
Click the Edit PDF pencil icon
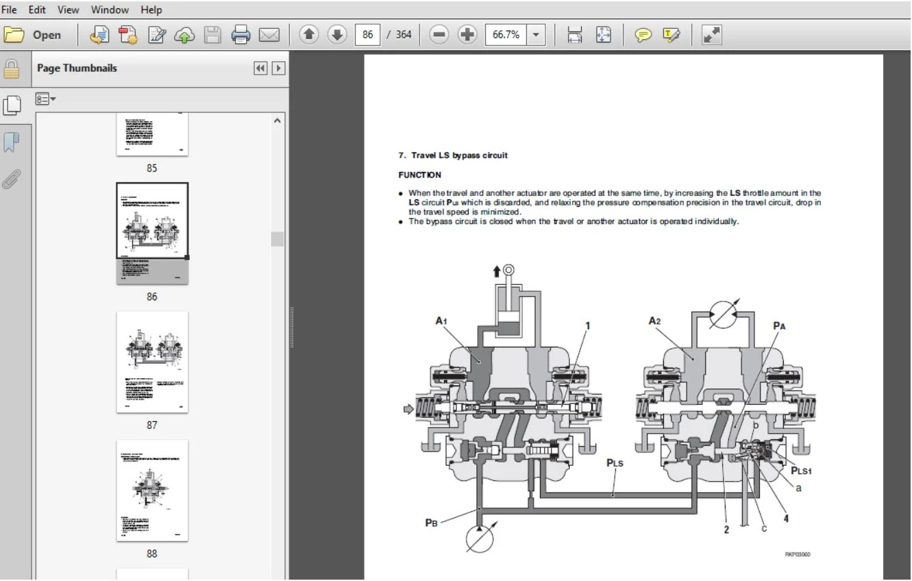[x=157, y=35]
